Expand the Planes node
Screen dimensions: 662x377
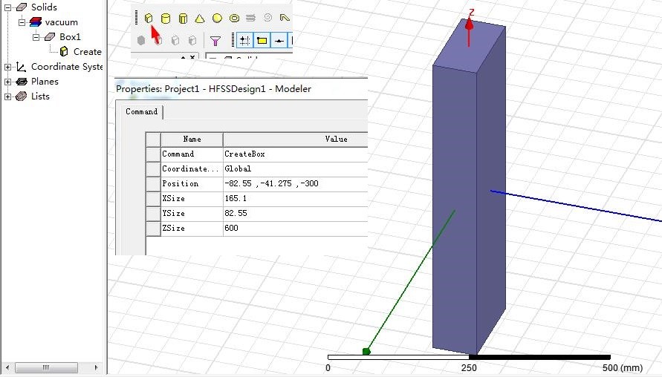7,82
